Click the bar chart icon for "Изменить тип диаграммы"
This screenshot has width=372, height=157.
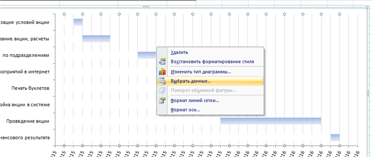point(162,72)
